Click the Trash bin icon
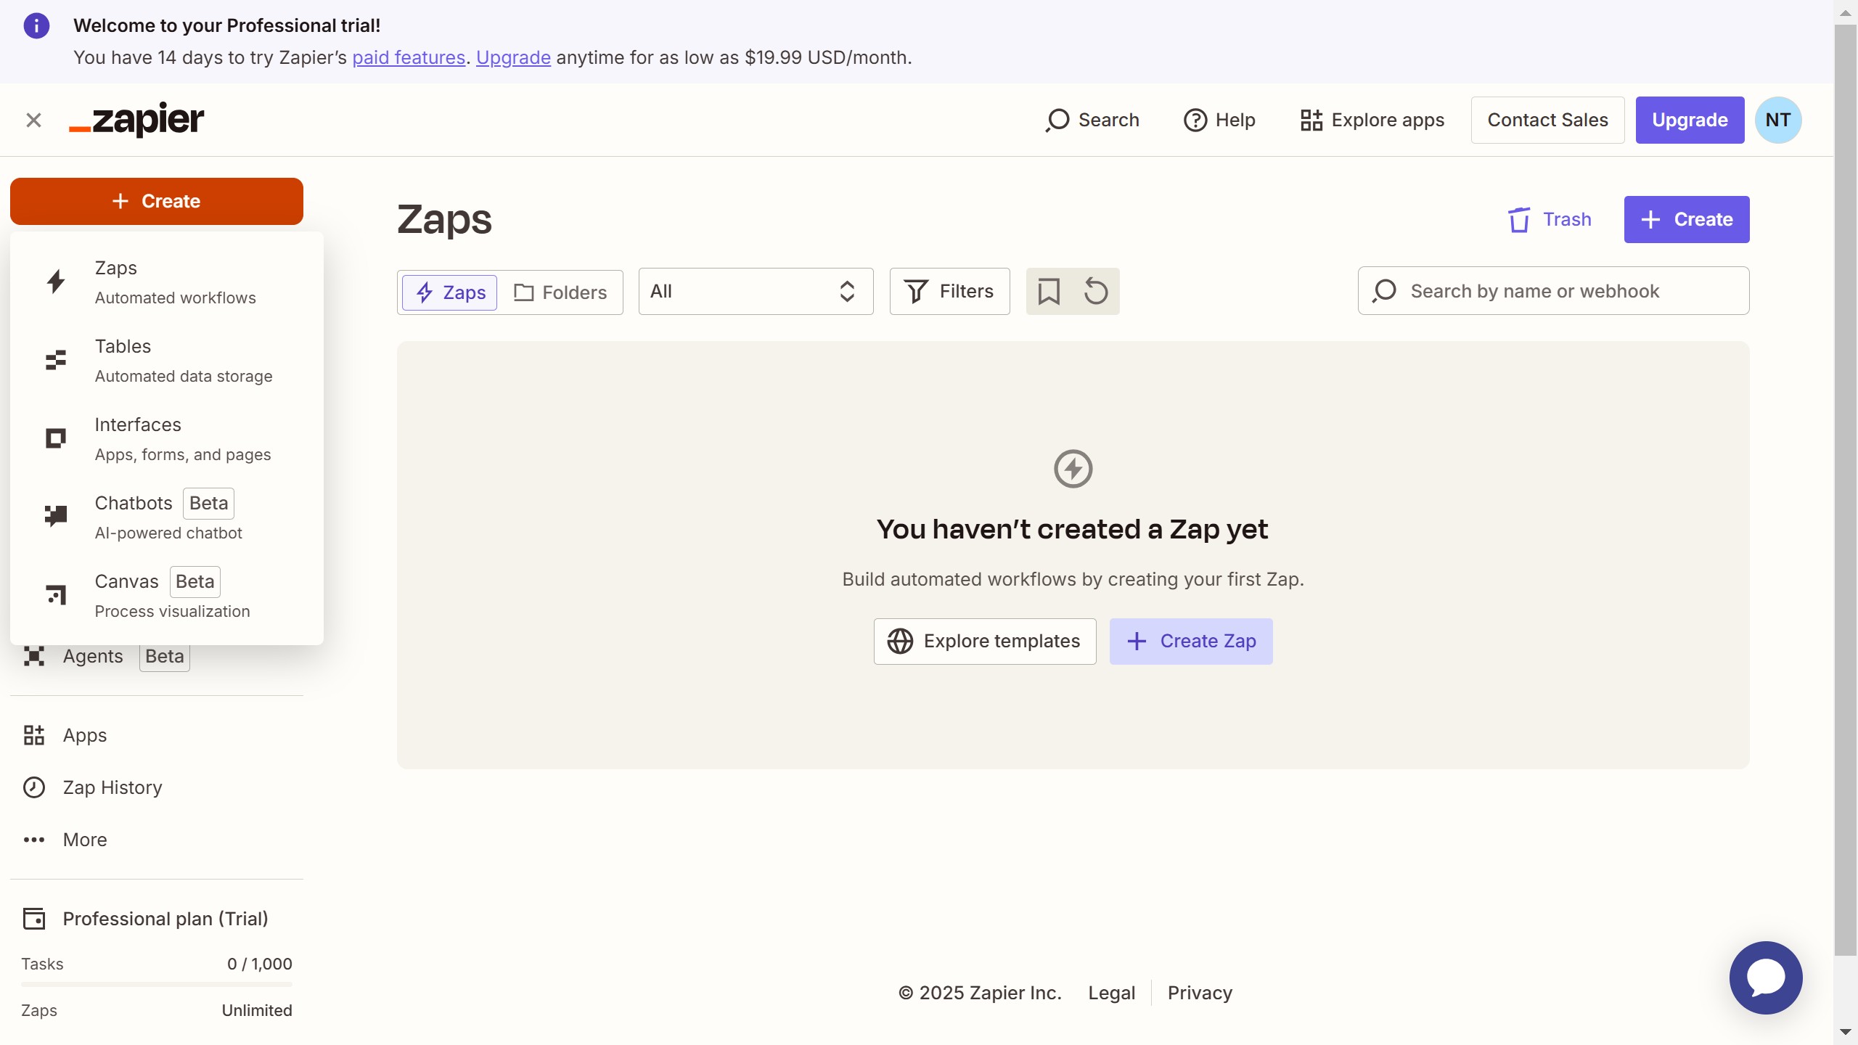1858x1045 pixels. point(1518,219)
